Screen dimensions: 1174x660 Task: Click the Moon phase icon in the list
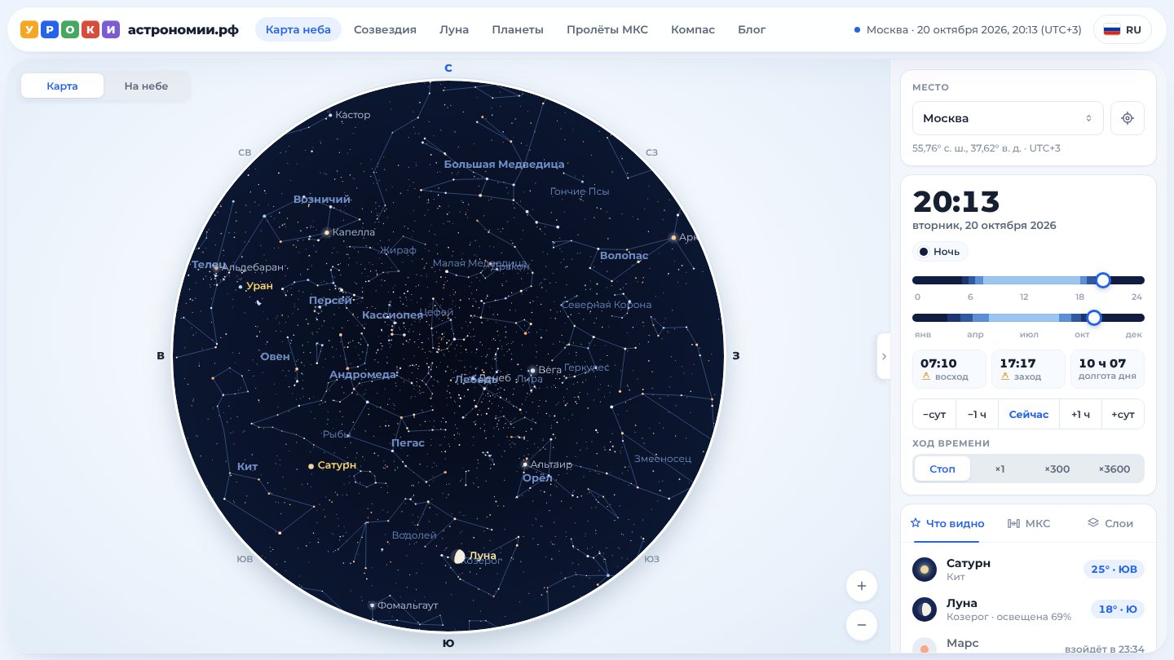tap(925, 609)
